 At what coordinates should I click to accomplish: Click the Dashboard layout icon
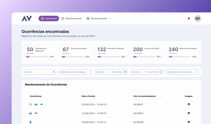coord(42,18)
